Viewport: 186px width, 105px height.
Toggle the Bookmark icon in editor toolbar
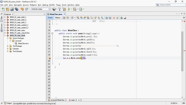102,18
